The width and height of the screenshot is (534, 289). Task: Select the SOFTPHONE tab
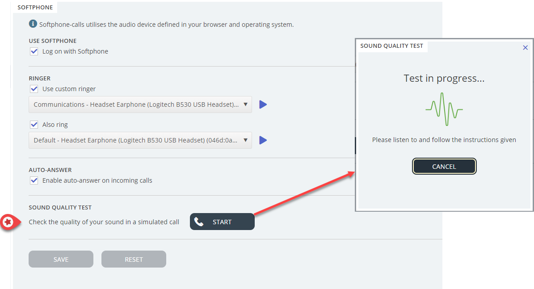click(x=35, y=8)
